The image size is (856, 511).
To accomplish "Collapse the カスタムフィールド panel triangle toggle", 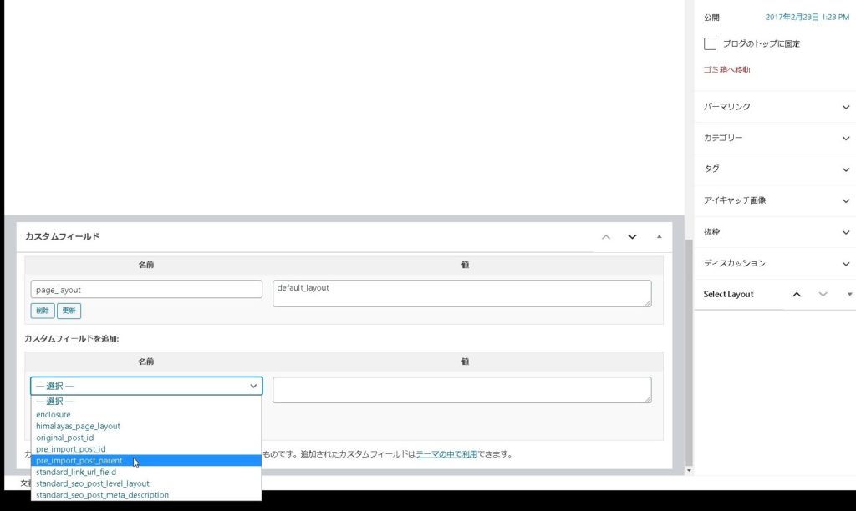I will [x=659, y=237].
